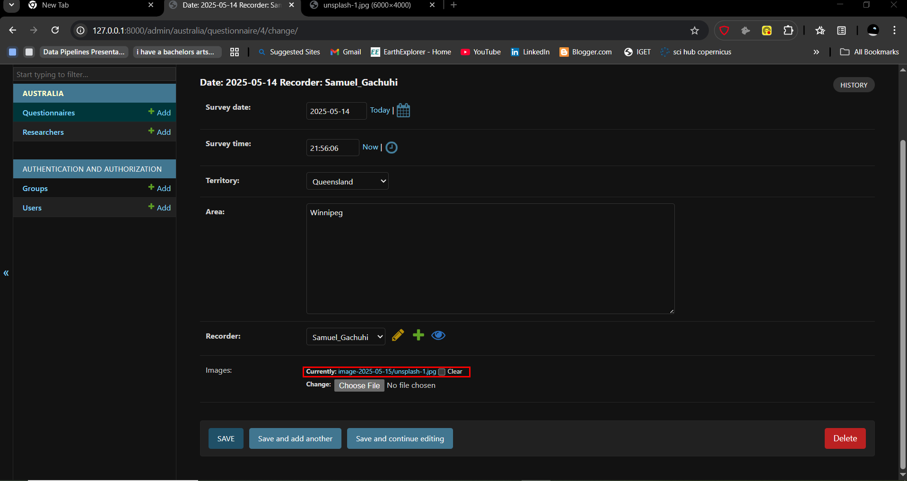This screenshot has height=481, width=907.
Task: Click the pencil icon to edit recorder
Action: point(398,335)
